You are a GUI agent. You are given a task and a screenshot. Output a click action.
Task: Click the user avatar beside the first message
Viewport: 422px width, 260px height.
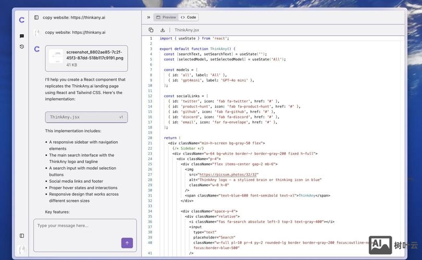[37, 32]
